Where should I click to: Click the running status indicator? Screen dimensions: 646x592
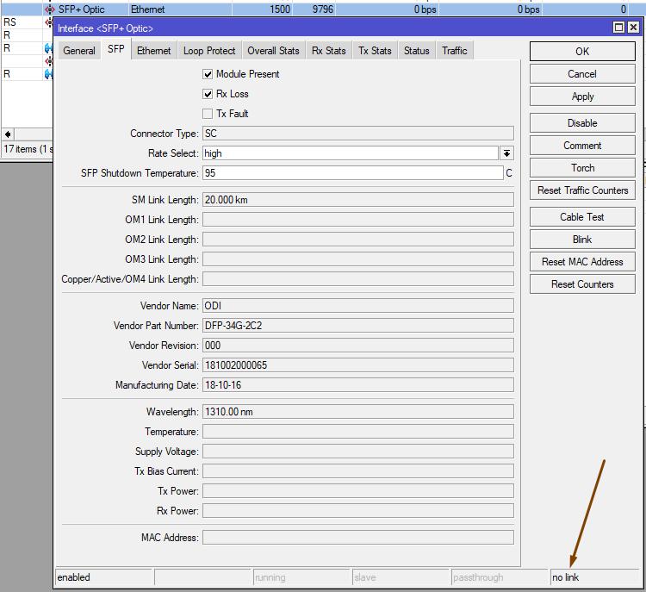pos(302,577)
